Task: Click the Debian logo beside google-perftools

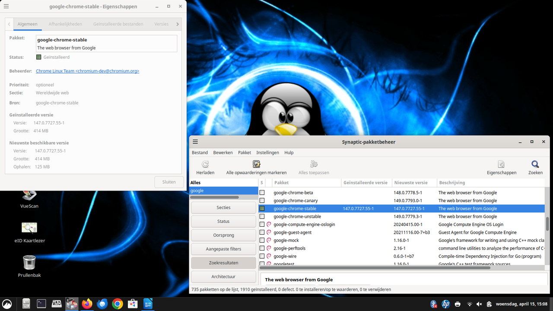Action: tap(269, 248)
